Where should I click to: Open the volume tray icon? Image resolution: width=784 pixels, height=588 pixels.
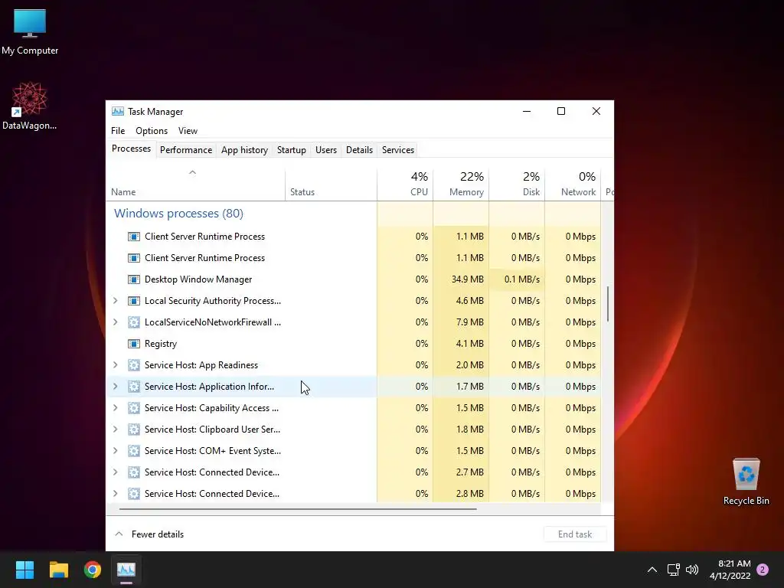[x=692, y=570]
